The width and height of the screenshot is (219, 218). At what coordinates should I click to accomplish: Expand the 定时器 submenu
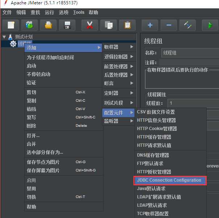tap(119, 93)
